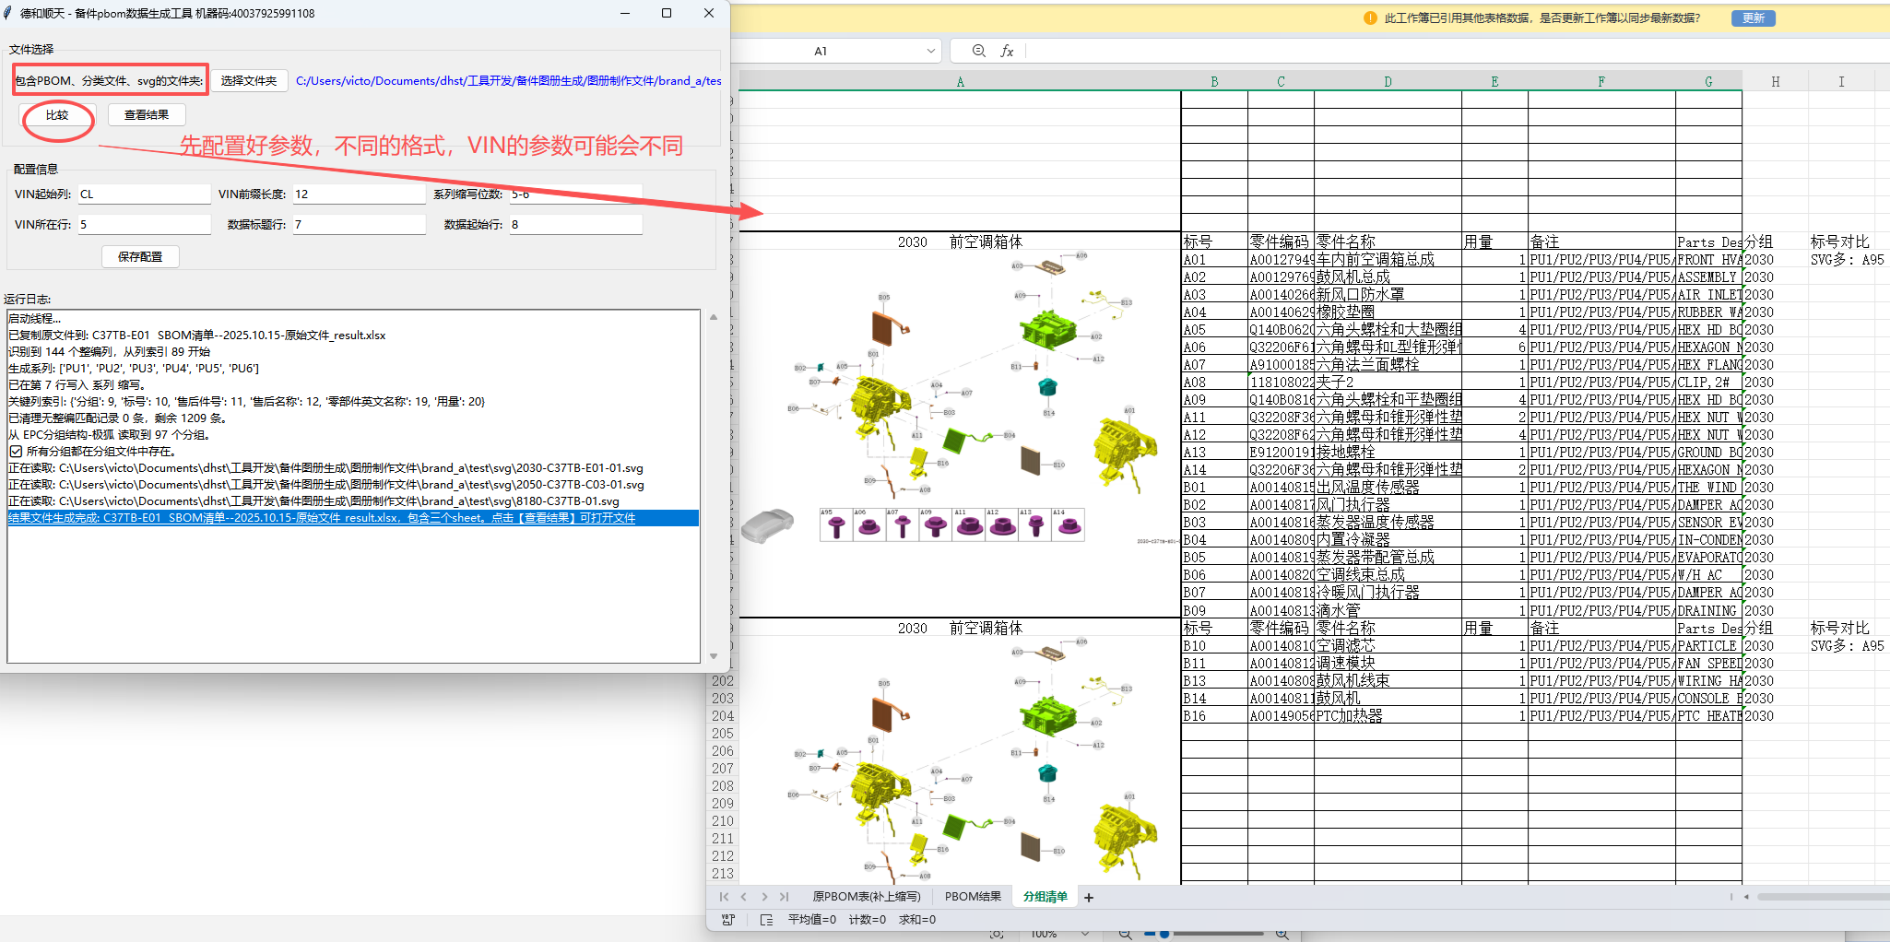The width and height of the screenshot is (1890, 942).
Task: Click the VIN起始列 input field
Action: coord(144,194)
